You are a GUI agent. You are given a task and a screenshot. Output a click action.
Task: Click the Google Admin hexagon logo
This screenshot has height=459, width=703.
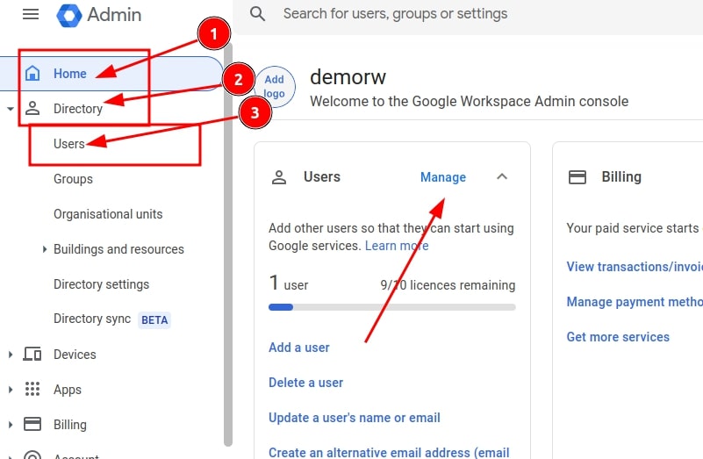click(69, 15)
